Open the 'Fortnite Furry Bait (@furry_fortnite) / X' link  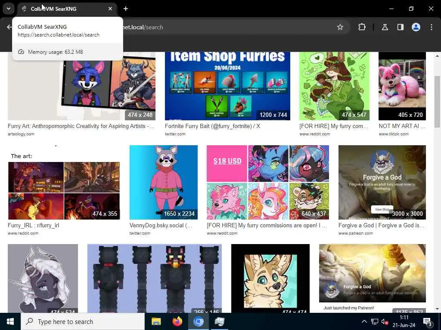[x=212, y=126]
